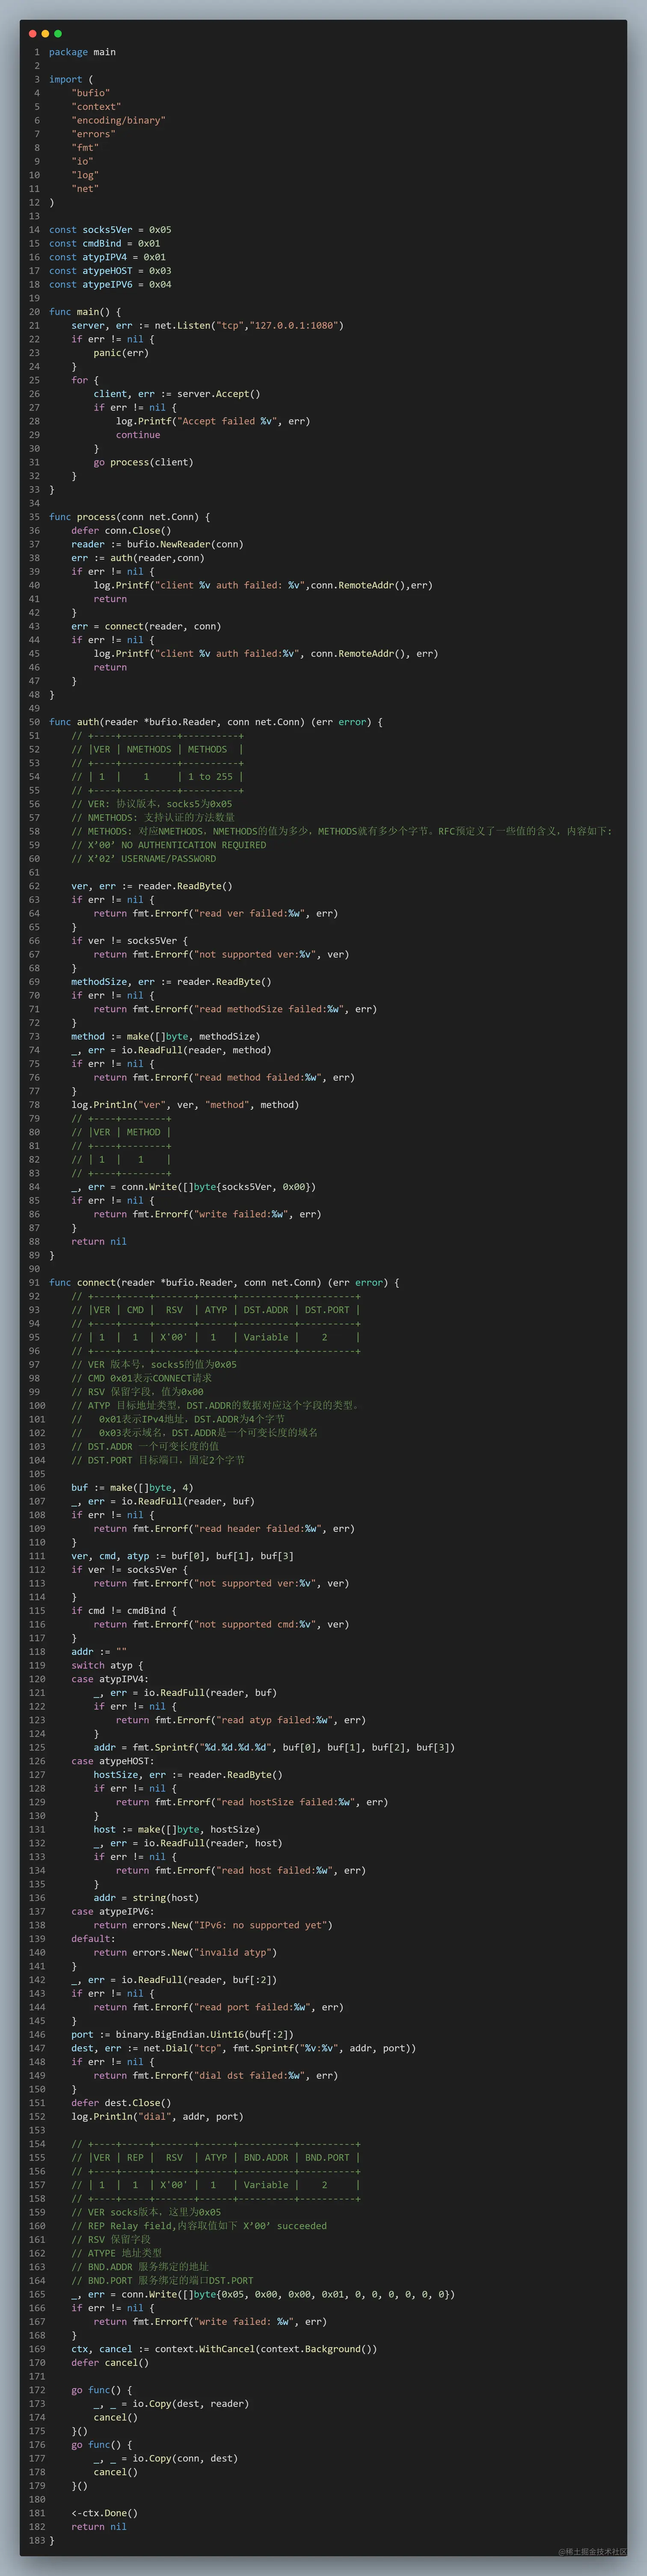Click "buf := make([]byte, 4)" line
Viewport: 647px width, 2576px height.
point(132,1487)
